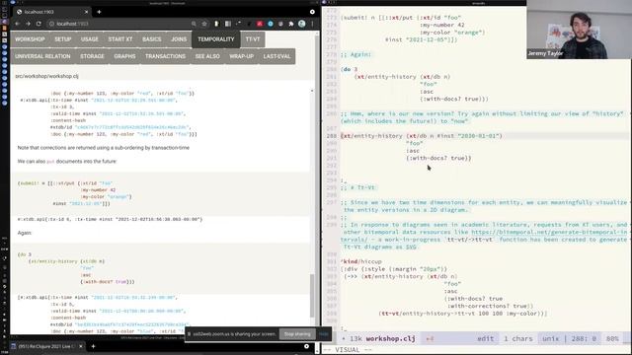
Task: Close the localhost:1903 tab
Action: [x=86, y=12]
